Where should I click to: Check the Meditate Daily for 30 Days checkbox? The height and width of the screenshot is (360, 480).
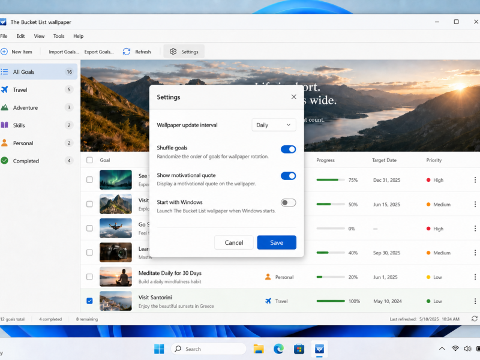(x=89, y=277)
